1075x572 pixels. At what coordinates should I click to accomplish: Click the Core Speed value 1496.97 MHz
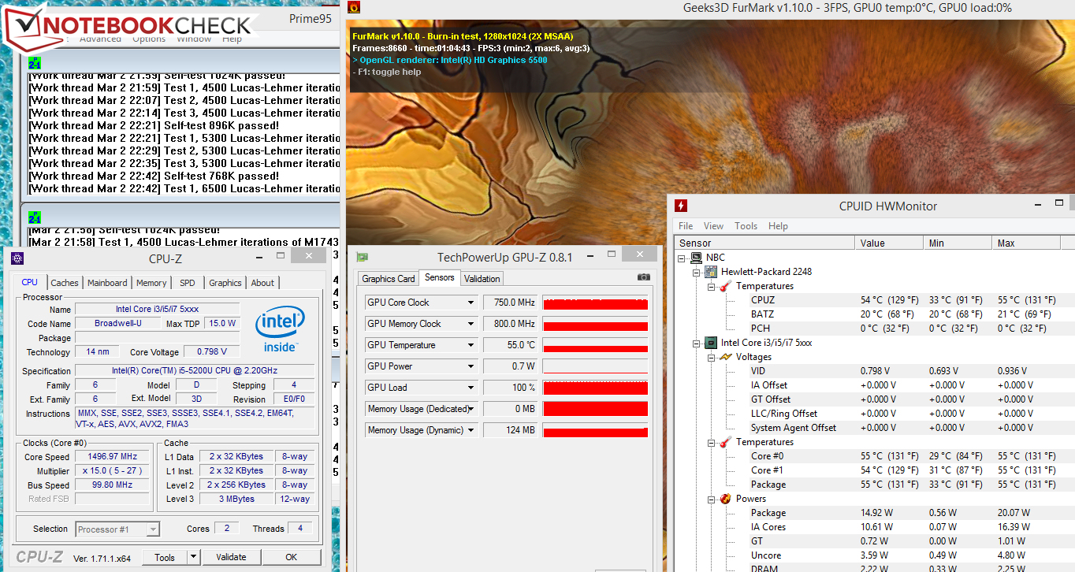[113, 457]
